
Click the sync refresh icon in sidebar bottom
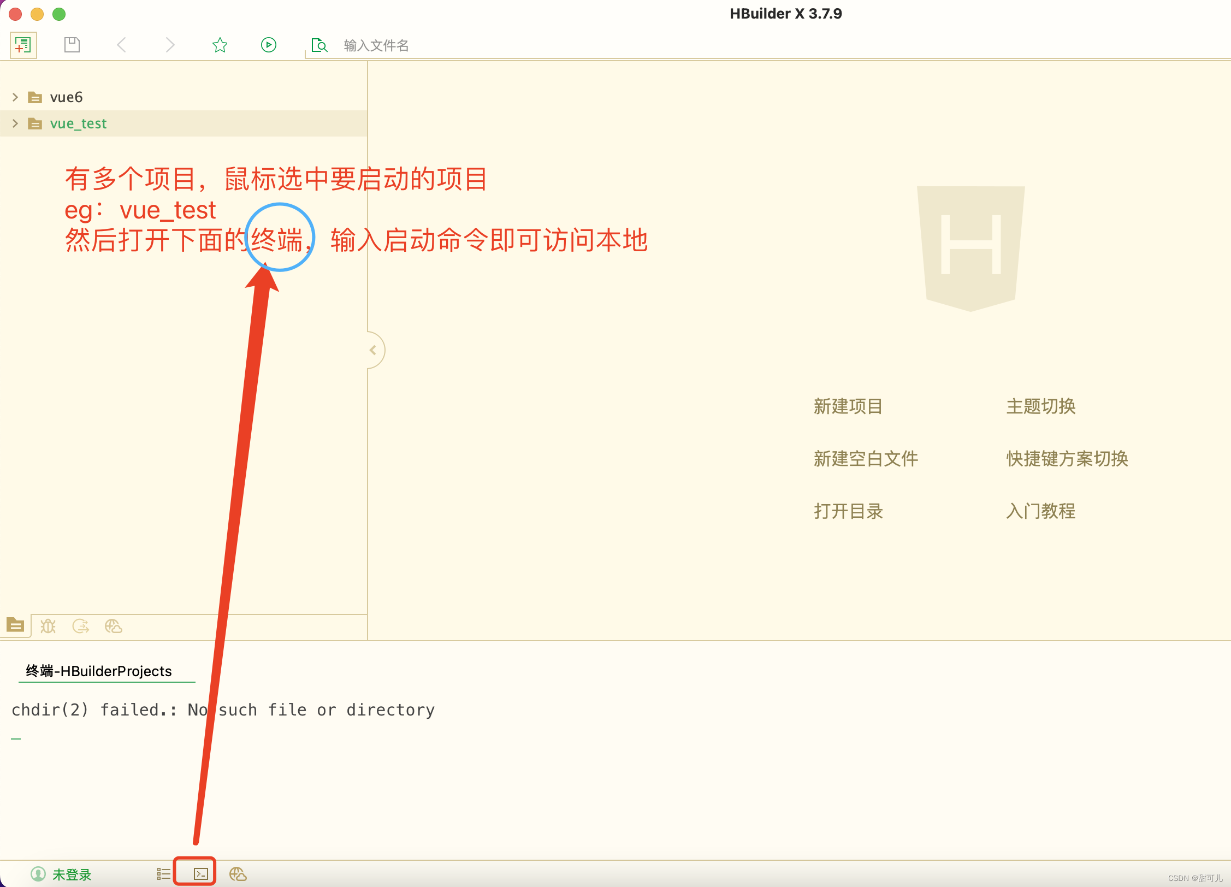[81, 626]
